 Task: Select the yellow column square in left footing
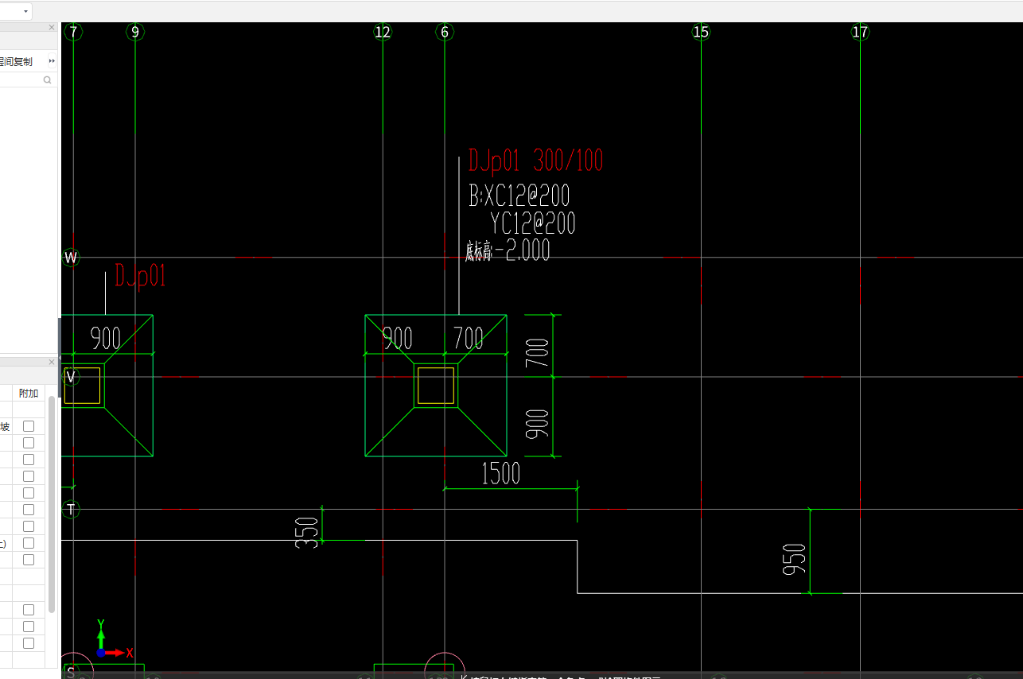click(x=83, y=386)
